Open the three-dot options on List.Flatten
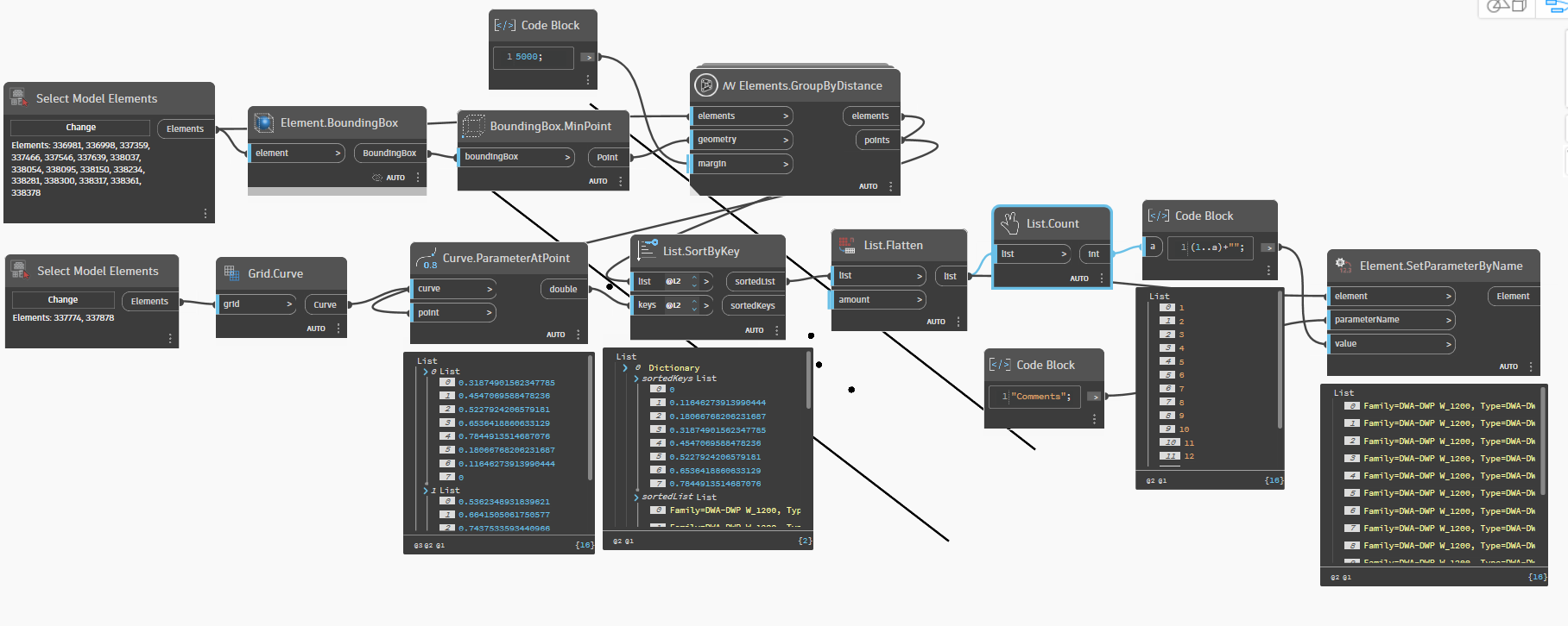 [958, 322]
